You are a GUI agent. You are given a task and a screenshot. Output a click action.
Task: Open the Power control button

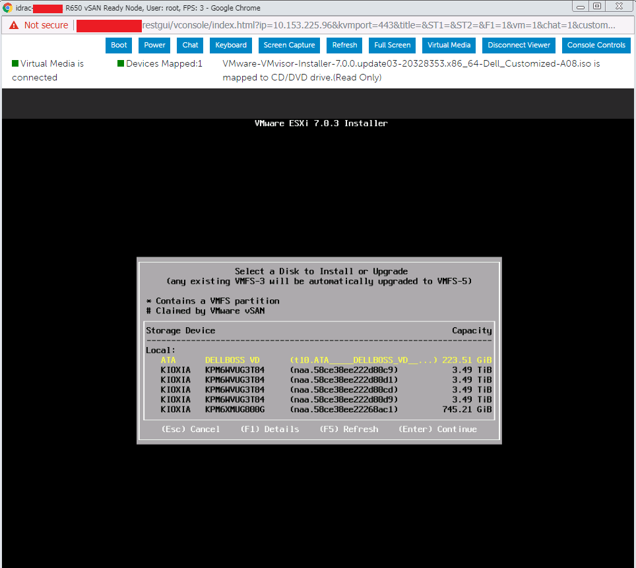[x=154, y=45]
